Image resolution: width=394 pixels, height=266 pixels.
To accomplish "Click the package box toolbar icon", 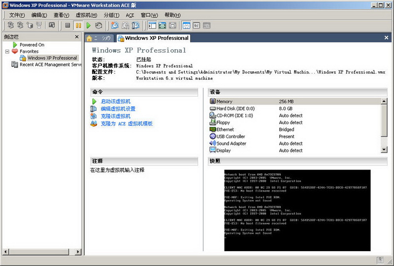I will (30, 25).
